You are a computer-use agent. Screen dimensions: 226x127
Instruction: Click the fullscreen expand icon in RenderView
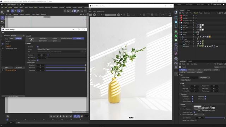[x=170, y=15]
